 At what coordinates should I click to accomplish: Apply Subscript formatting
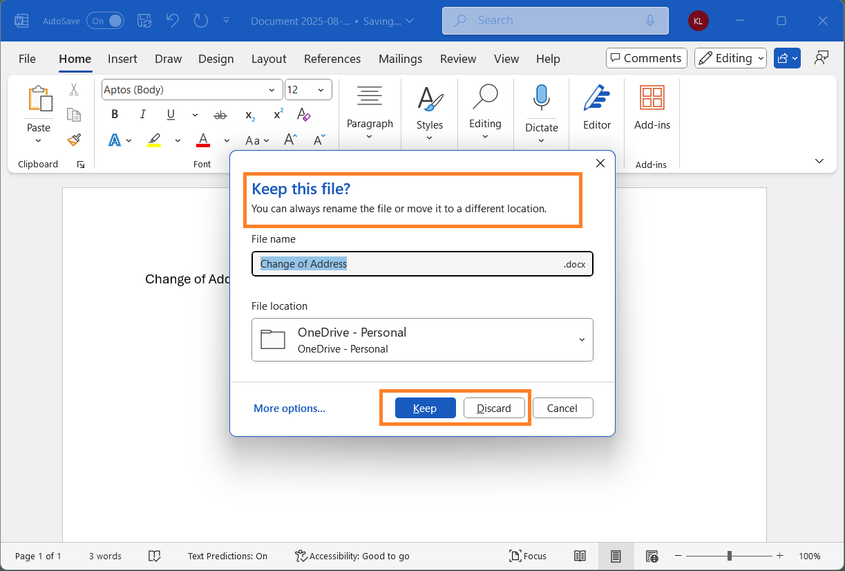pyautogui.click(x=249, y=115)
